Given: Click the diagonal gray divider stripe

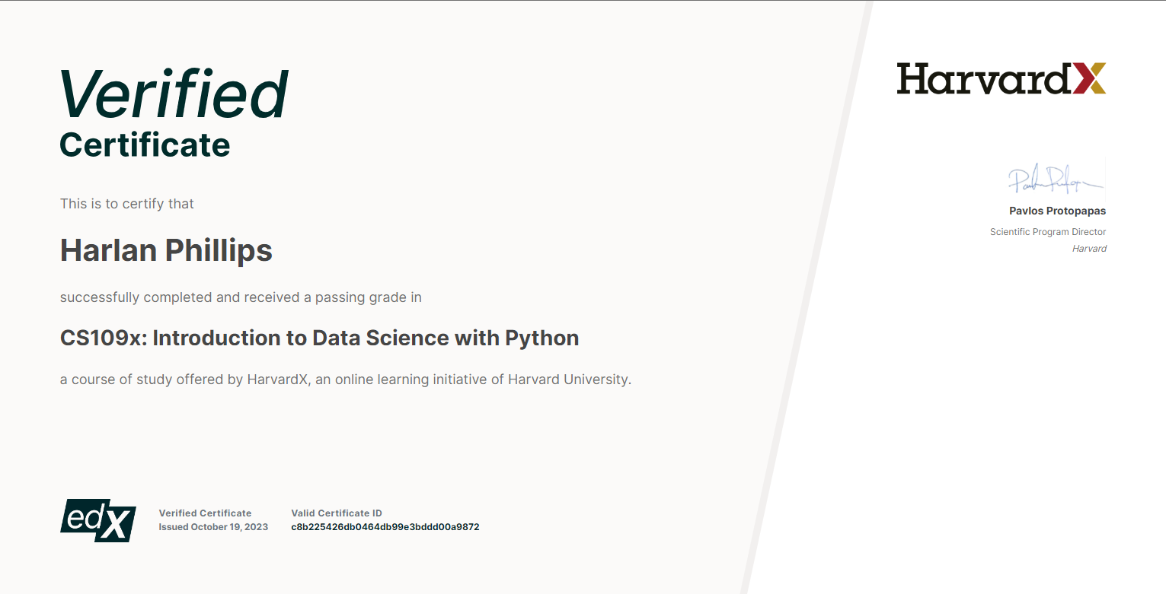Looking at the screenshot, I should 808,304.
